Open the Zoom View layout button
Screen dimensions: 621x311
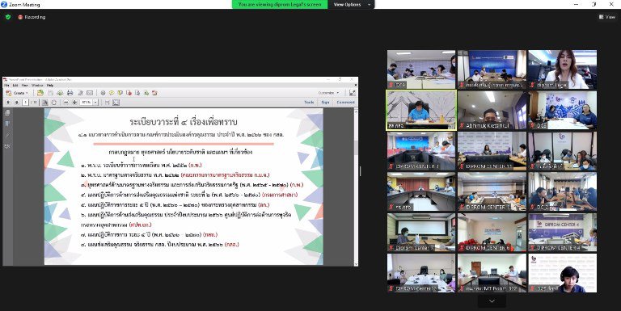click(x=607, y=17)
